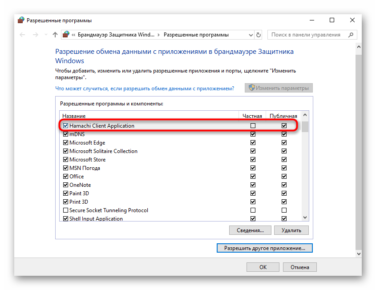
Task: Select the Разрешенные программы breadcrumb segment
Action: pyautogui.click(x=196, y=35)
